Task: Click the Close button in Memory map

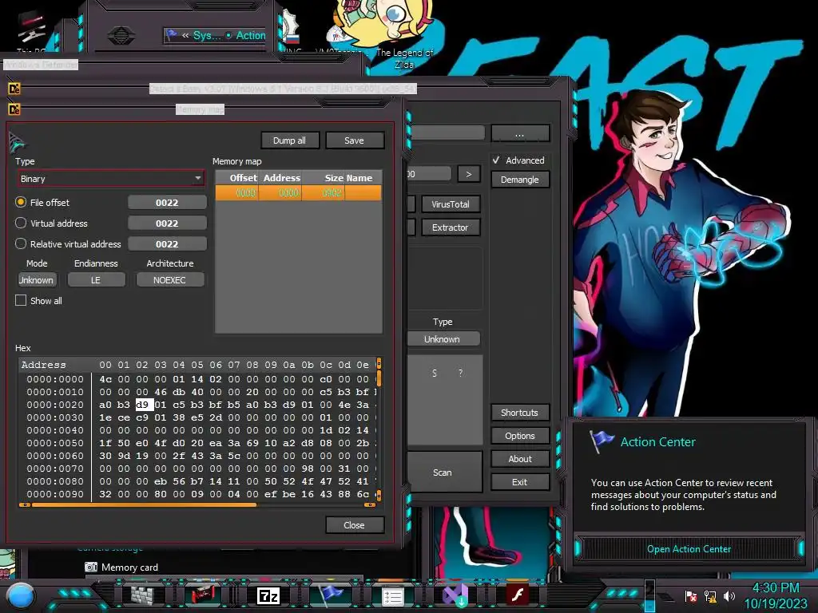Action: (354, 525)
